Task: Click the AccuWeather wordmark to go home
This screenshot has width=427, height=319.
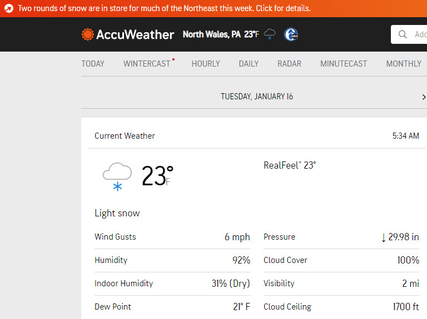Action: pos(135,34)
